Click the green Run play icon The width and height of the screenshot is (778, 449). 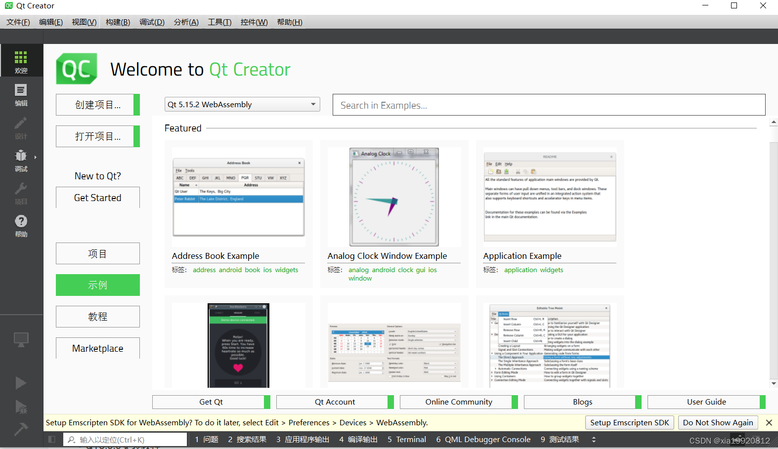[21, 383]
